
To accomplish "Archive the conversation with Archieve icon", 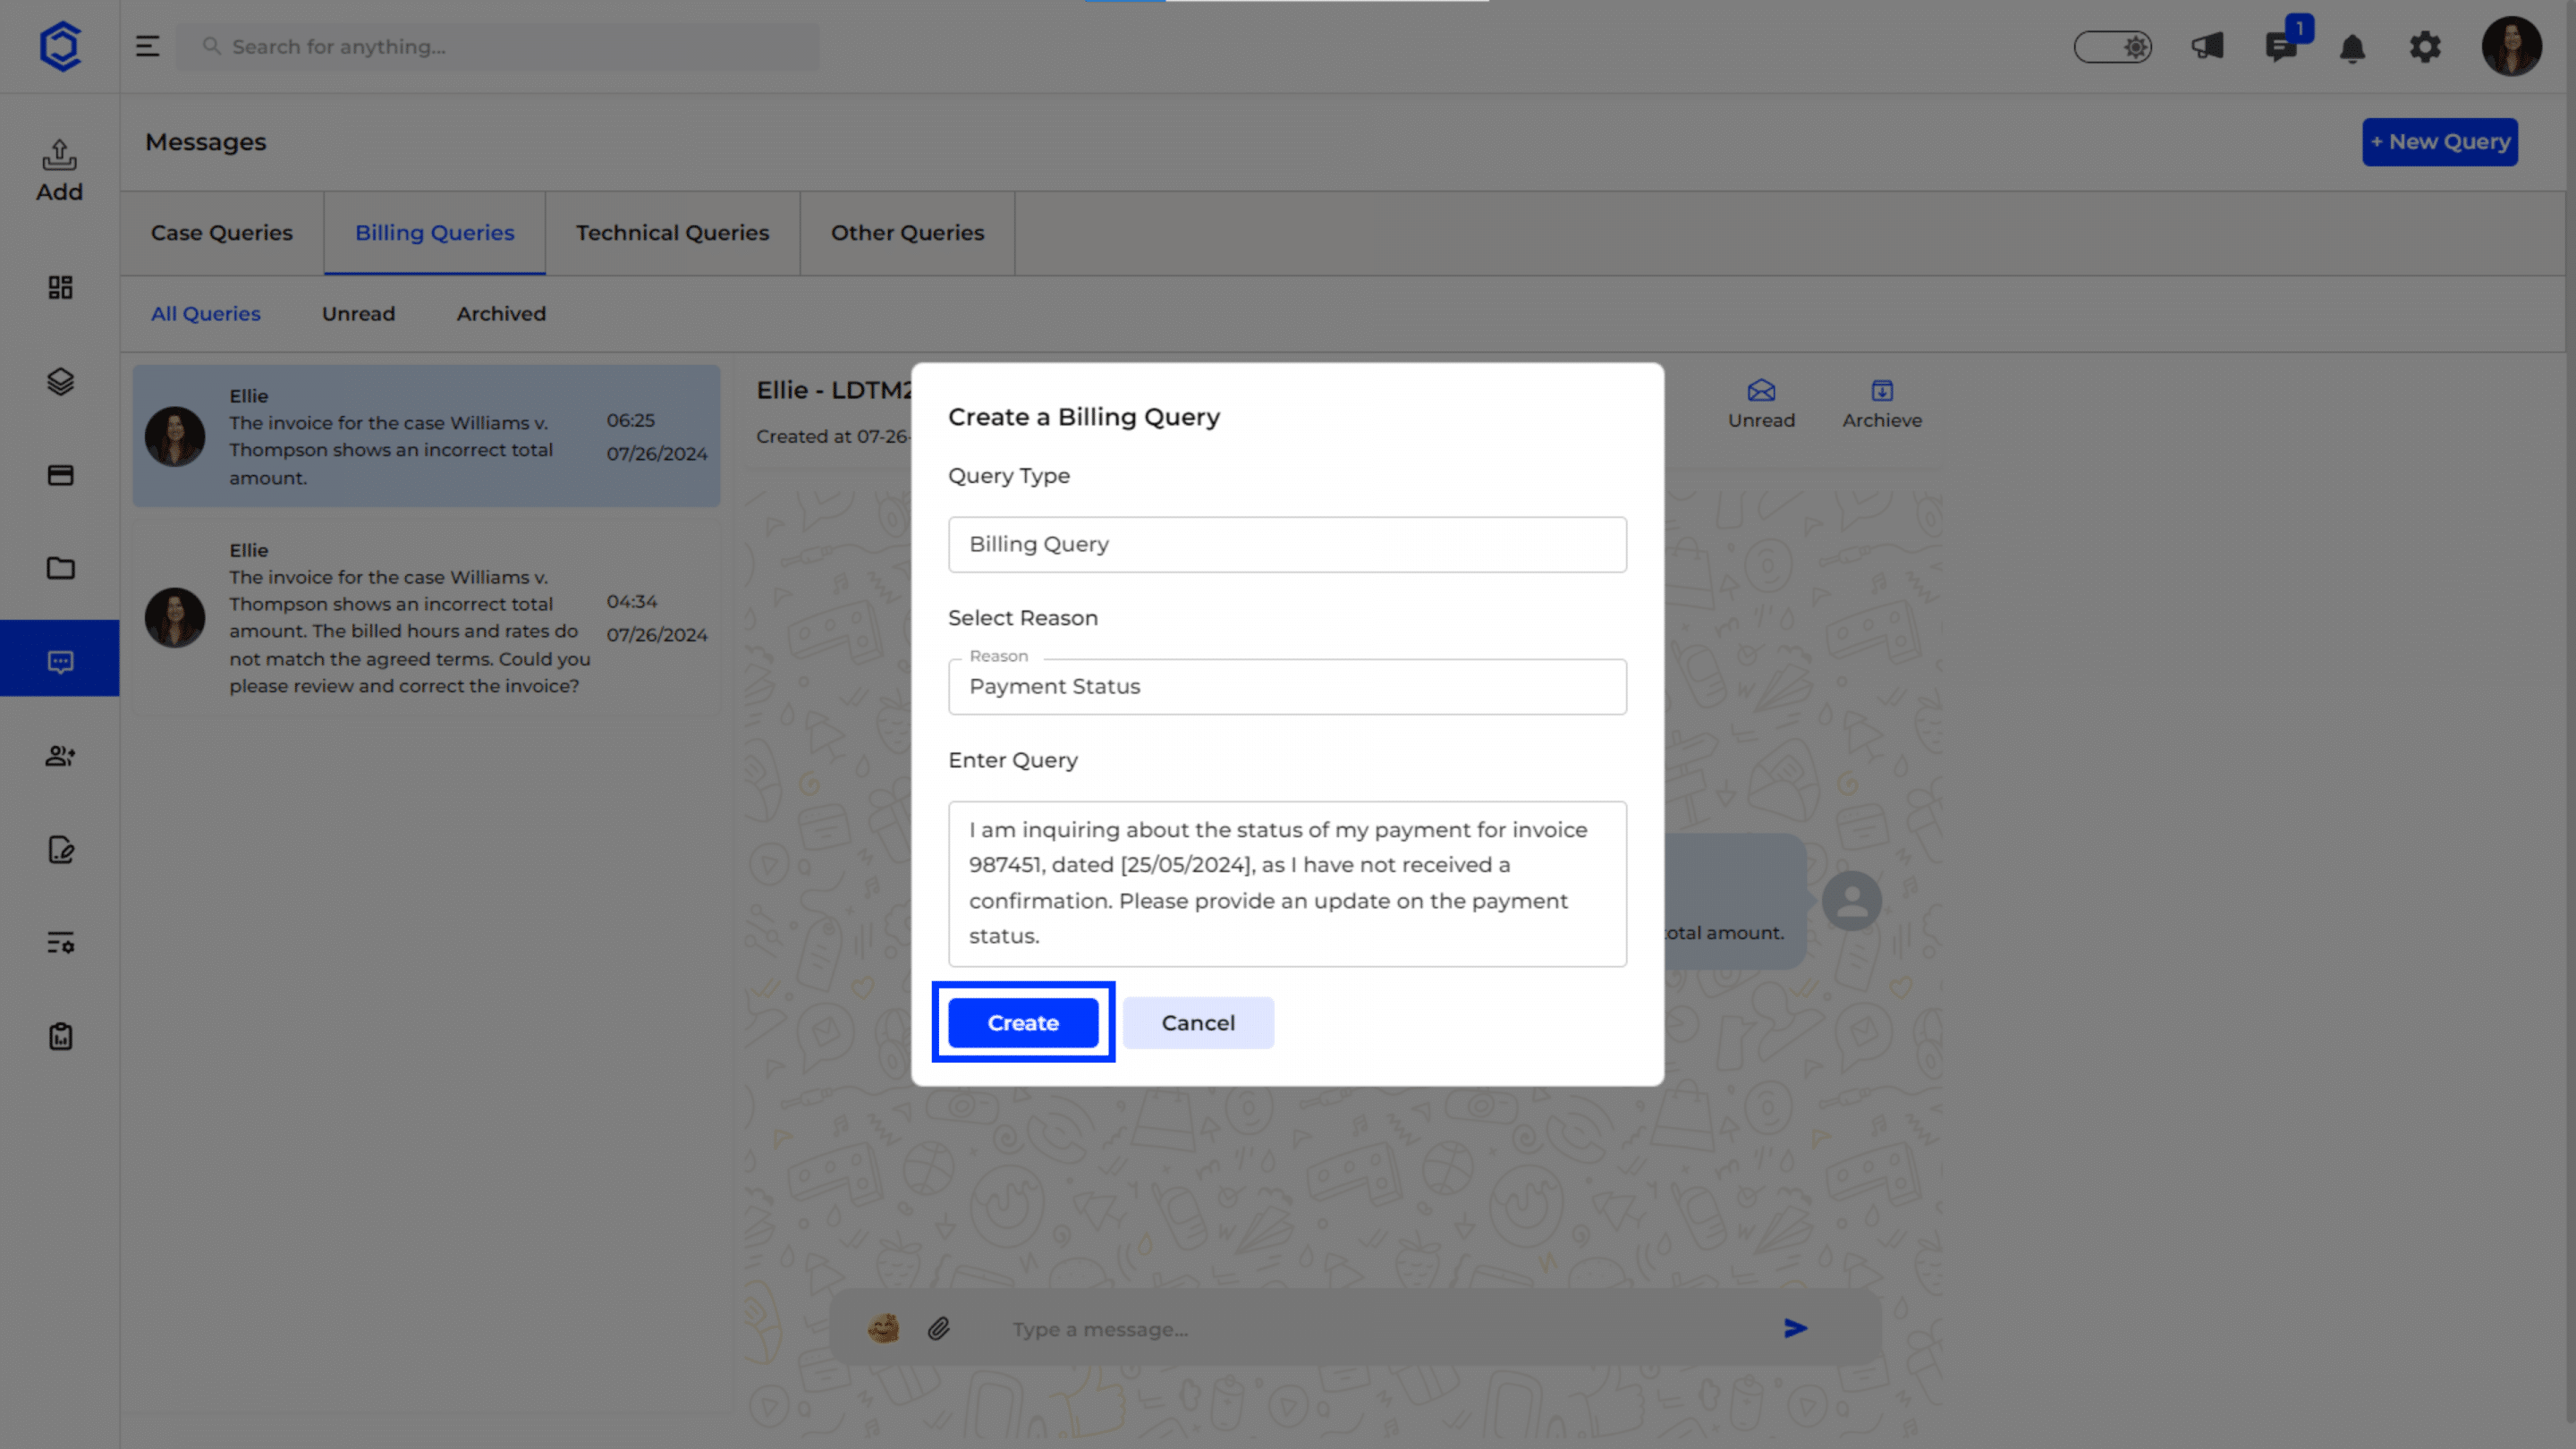I will (x=1881, y=403).
